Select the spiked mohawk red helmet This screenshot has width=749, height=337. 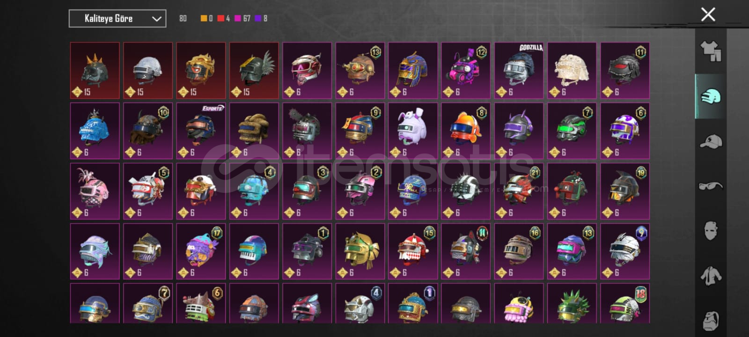pos(95,71)
